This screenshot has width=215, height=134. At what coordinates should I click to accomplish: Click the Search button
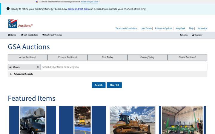pyautogui.click(x=99, y=85)
